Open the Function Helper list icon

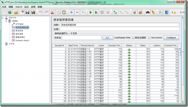[161, 12]
